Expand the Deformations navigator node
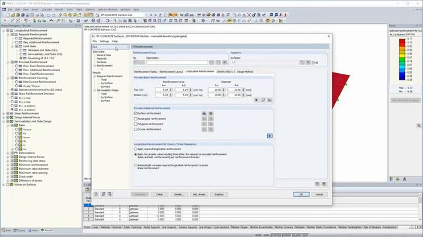Viewport: 423px width, 237px height. [8, 153]
